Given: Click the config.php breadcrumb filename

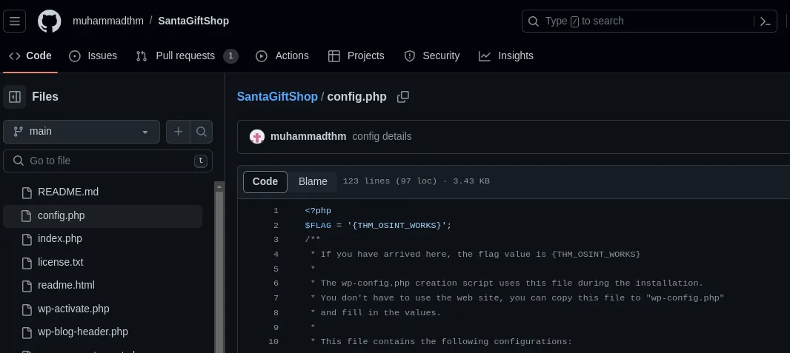Looking at the screenshot, I should pos(356,96).
